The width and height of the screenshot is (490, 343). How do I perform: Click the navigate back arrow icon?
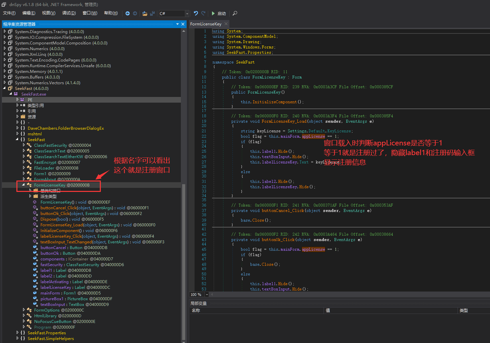click(x=128, y=13)
